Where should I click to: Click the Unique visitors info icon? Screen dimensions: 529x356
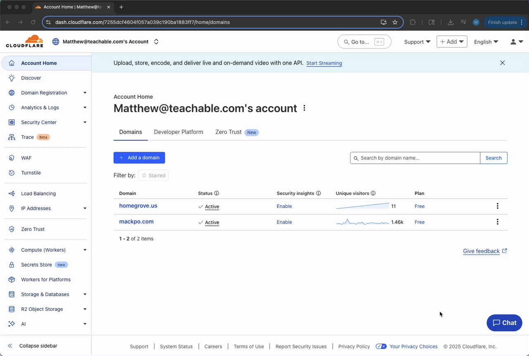pos(373,193)
